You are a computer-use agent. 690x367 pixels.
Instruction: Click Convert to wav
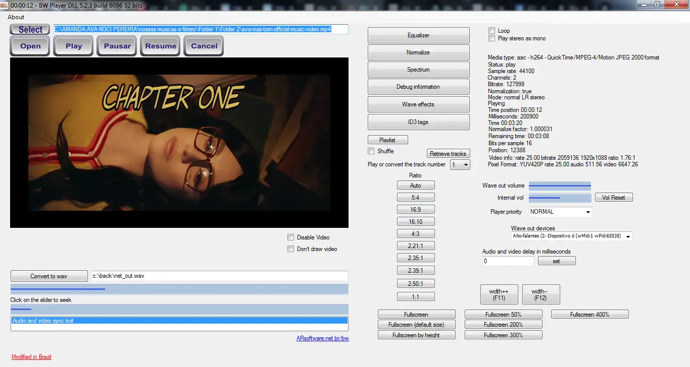(x=48, y=276)
